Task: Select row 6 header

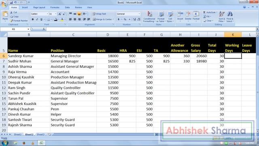Action: [4, 56]
